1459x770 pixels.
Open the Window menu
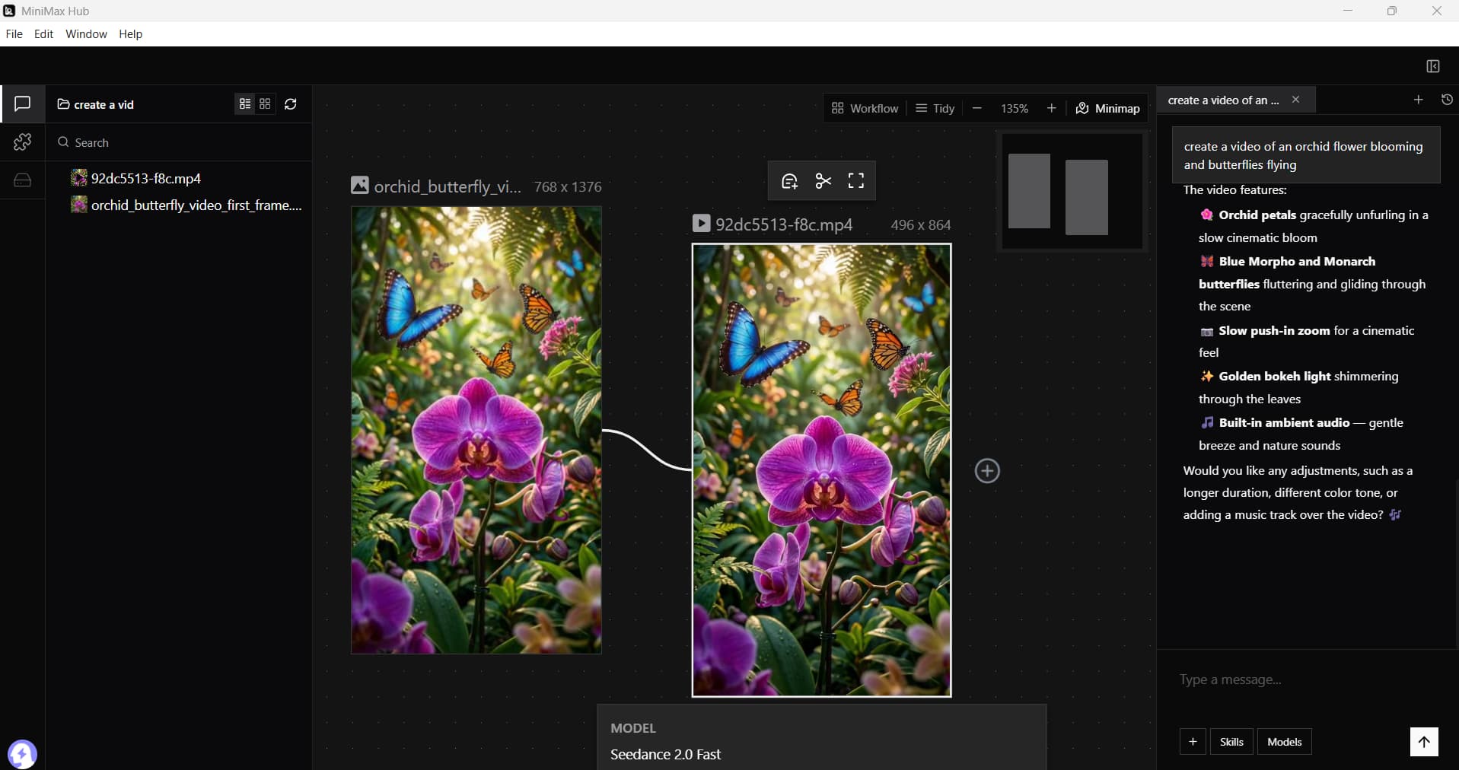coord(86,34)
